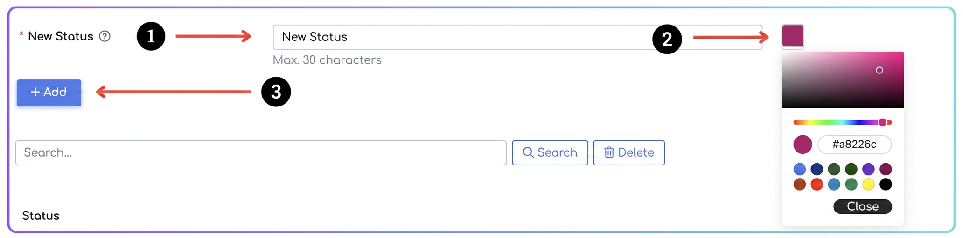Click the saturation gradient picker circle
Image resolution: width=963 pixels, height=238 pixels.
pos(879,70)
